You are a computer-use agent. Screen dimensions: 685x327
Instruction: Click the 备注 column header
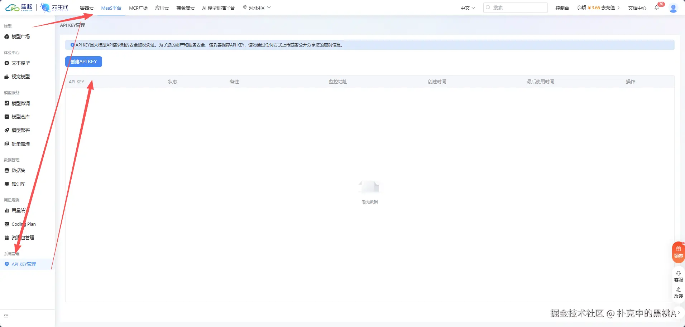[x=234, y=82]
